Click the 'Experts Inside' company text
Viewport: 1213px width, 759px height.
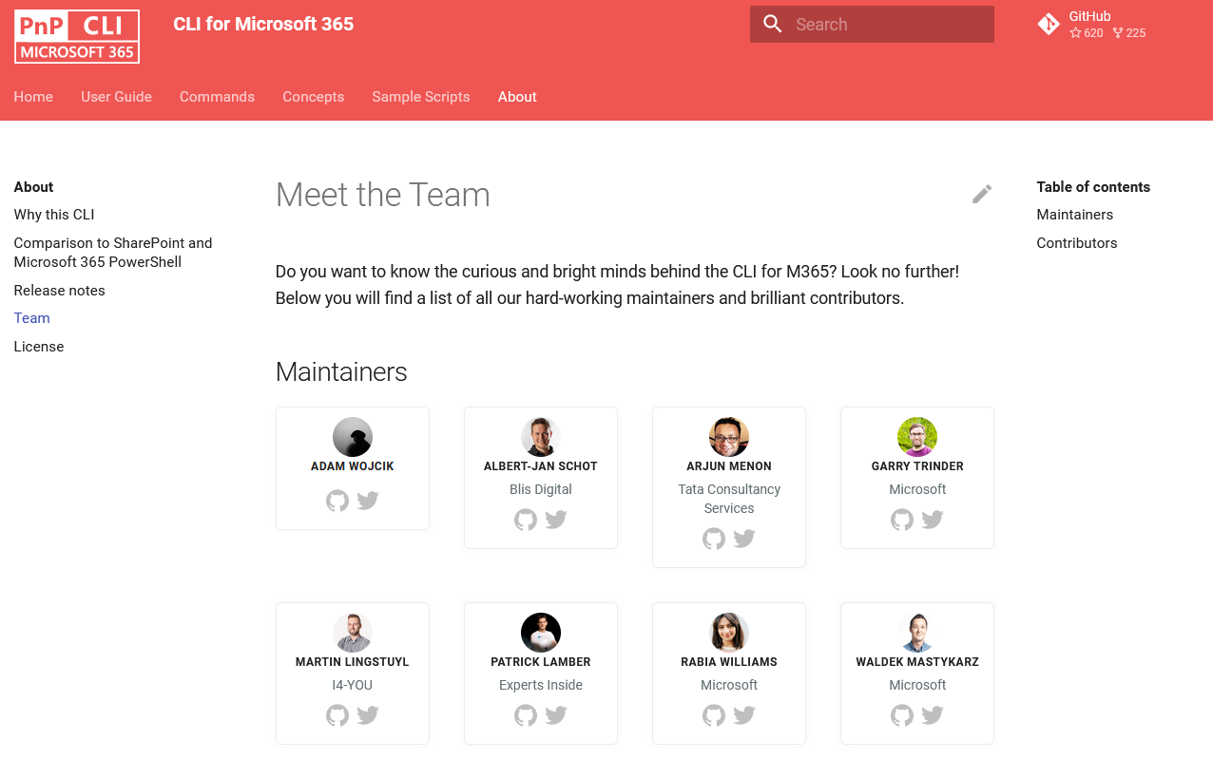pyautogui.click(x=541, y=685)
